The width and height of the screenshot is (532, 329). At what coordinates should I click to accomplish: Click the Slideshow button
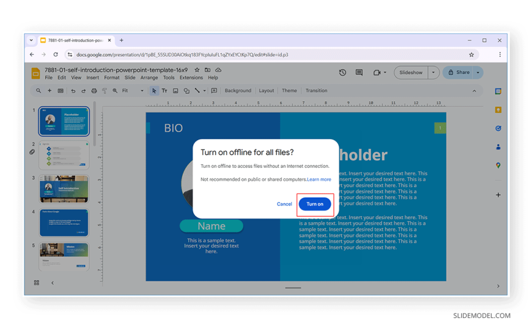(x=411, y=73)
